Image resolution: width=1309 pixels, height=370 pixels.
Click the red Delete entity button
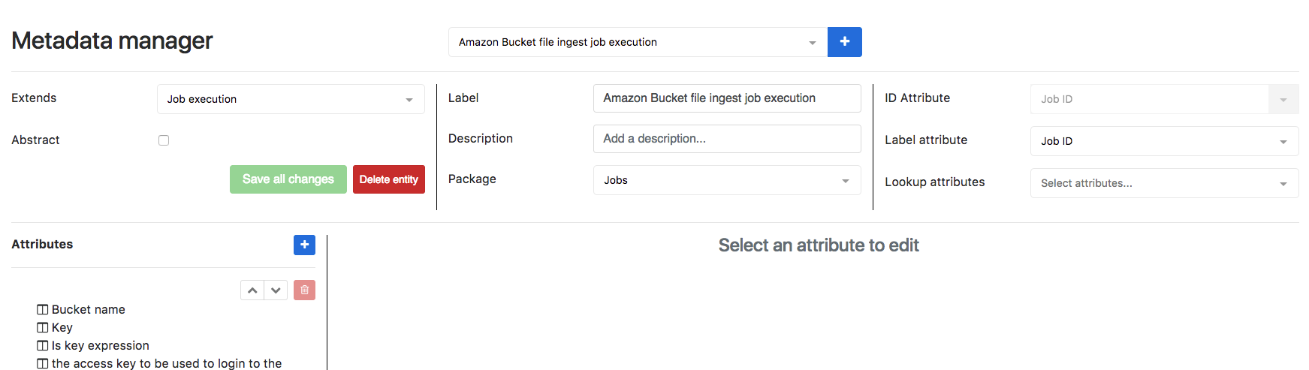tap(388, 179)
